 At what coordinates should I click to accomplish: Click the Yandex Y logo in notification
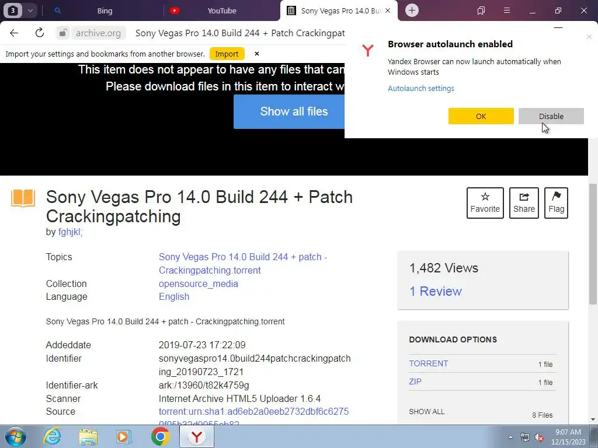pyautogui.click(x=368, y=50)
